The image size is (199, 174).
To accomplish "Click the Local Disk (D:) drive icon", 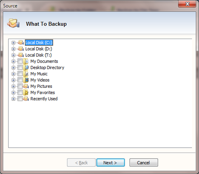I will [21, 49].
